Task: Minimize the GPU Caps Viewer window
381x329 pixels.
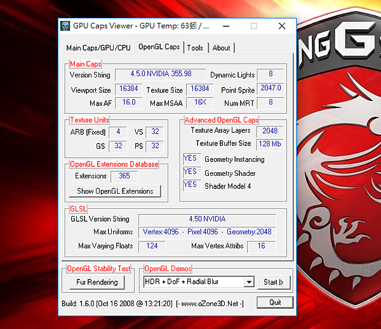Action: (x=226, y=26)
